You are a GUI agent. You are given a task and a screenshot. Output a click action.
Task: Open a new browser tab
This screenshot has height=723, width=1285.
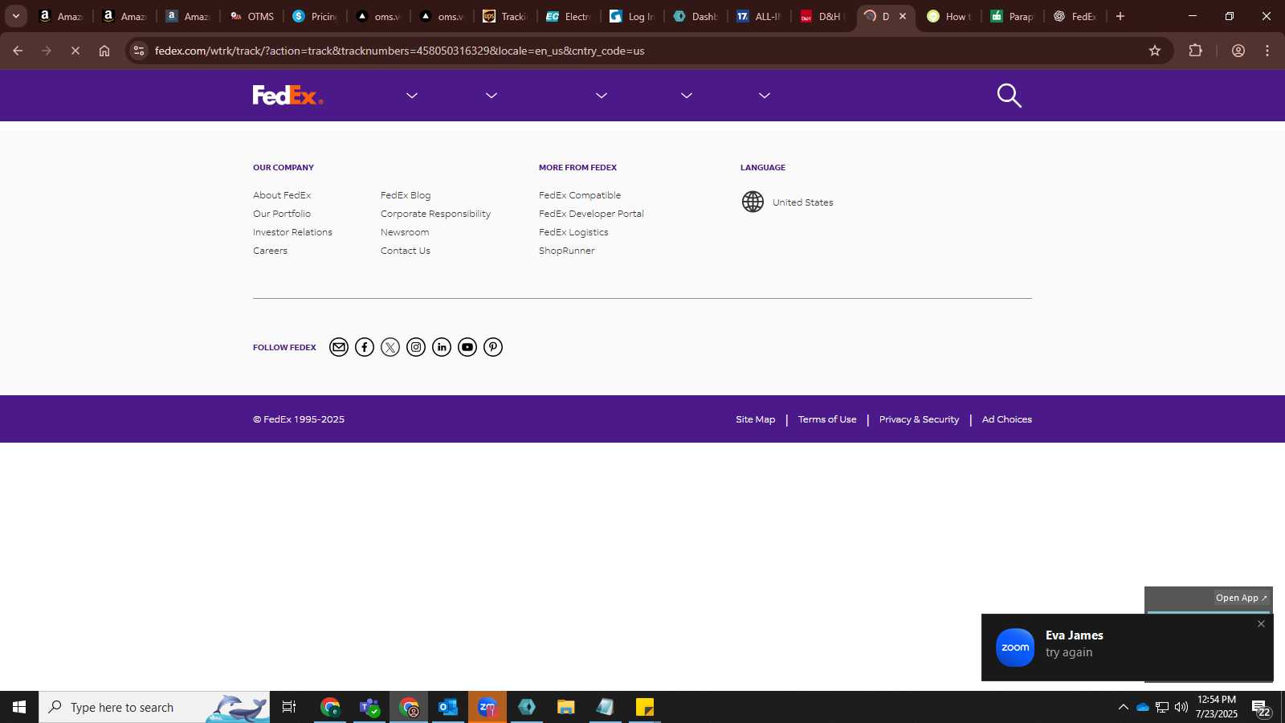point(1120,16)
